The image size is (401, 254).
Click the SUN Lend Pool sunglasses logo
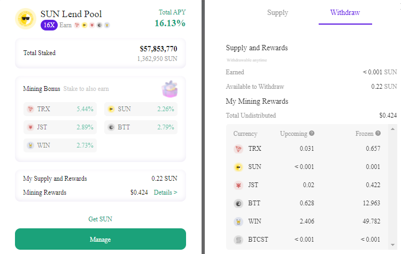(x=26, y=19)
